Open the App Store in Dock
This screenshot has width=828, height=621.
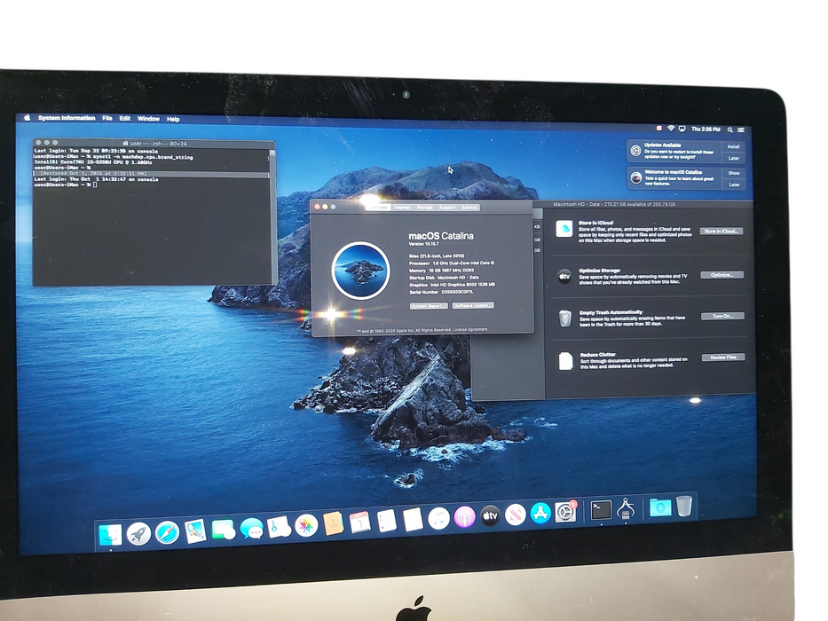540,513
